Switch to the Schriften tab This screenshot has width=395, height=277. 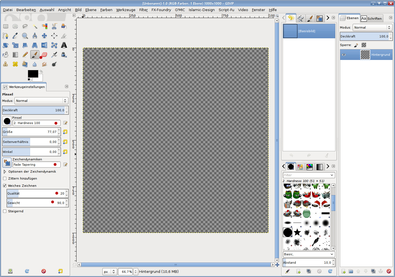point(371,19)
